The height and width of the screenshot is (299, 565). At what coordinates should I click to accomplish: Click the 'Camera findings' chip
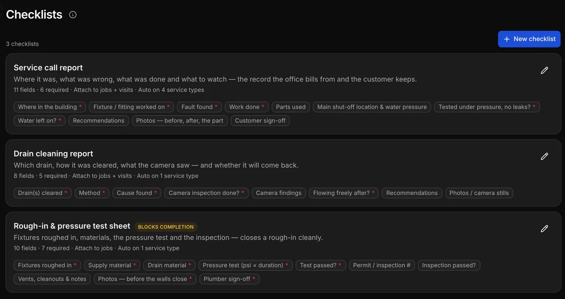click(x=279, y=193)
